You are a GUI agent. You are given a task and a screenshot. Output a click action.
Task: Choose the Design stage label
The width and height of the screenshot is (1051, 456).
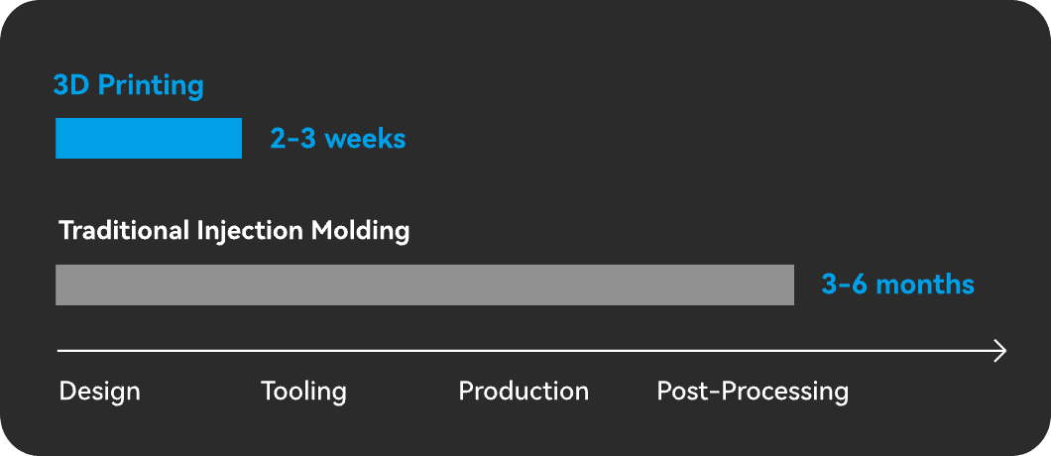point(100,391)
